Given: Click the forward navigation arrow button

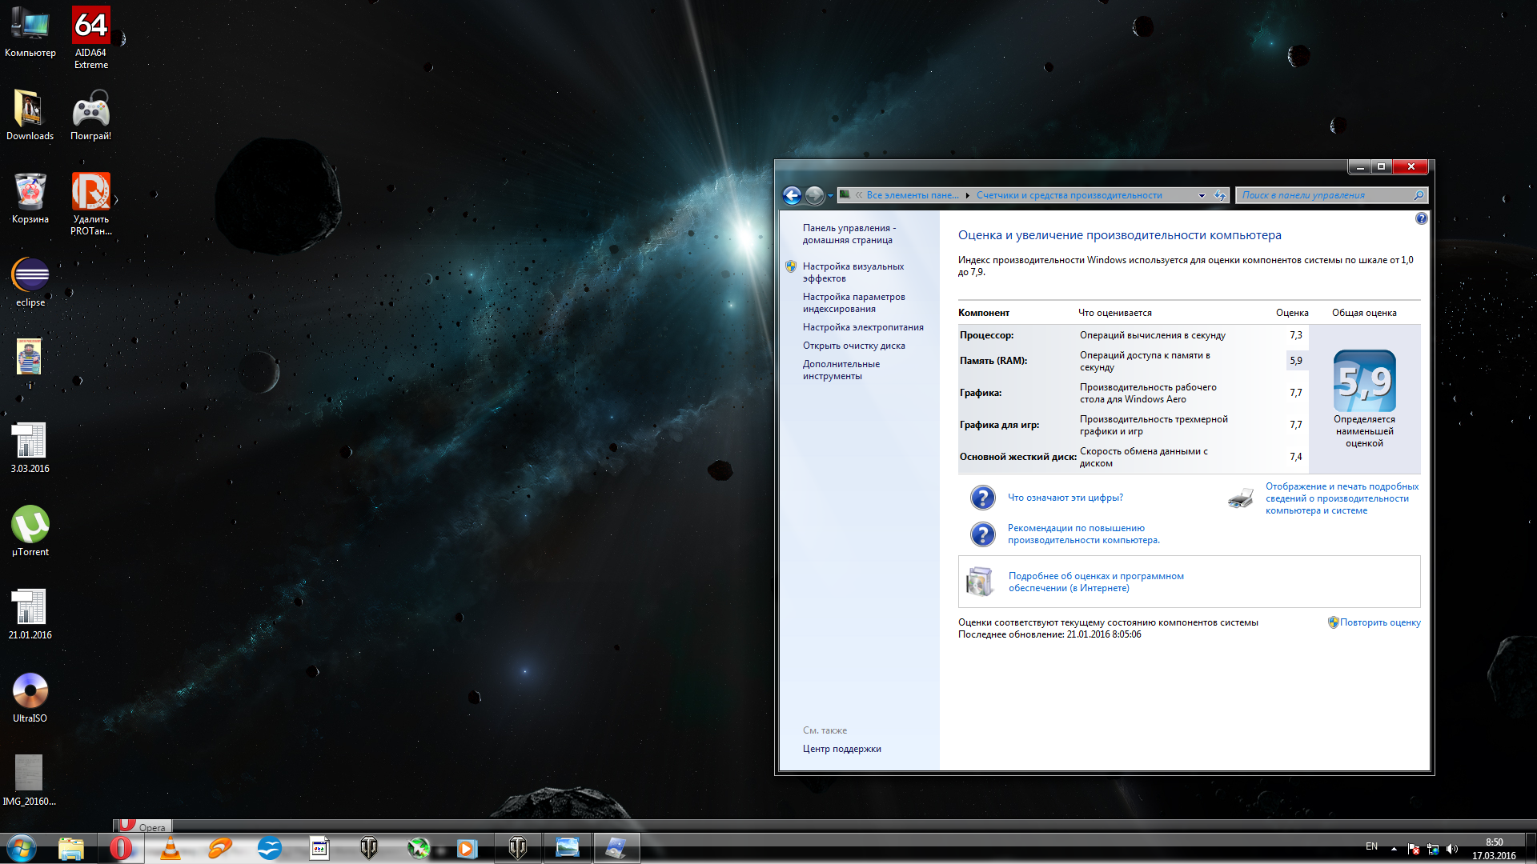Looking at the screenshot, I should coord(814,195).
